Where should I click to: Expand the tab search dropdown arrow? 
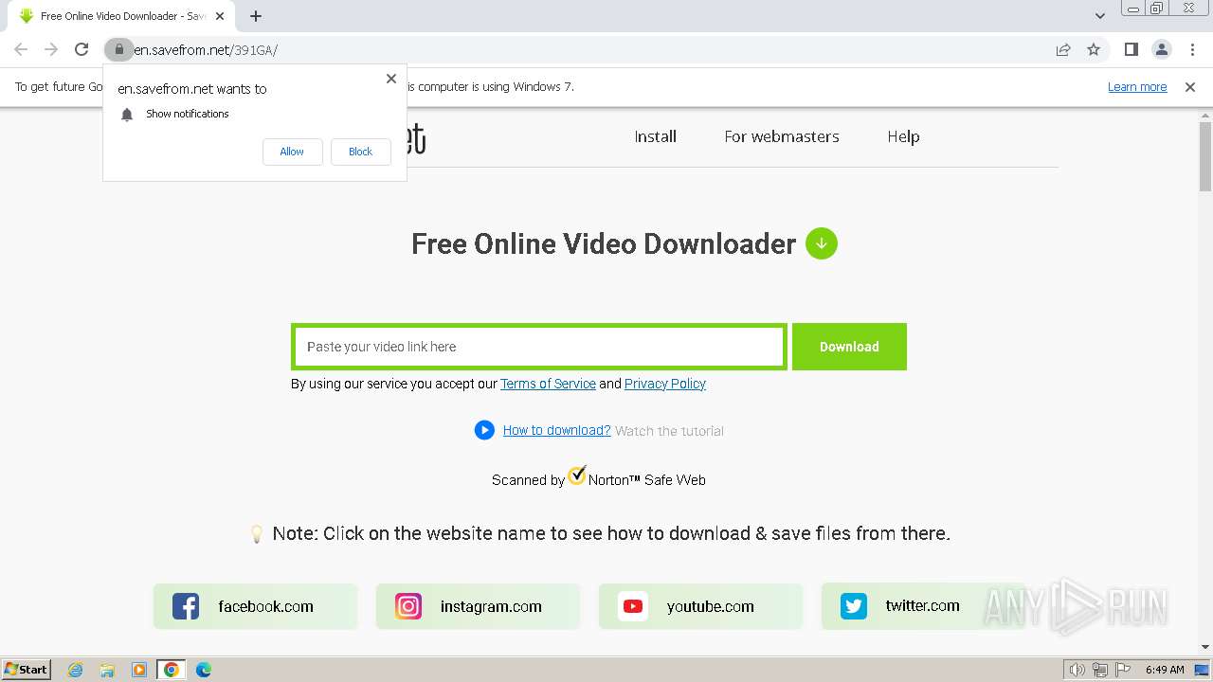[1099, 16]
